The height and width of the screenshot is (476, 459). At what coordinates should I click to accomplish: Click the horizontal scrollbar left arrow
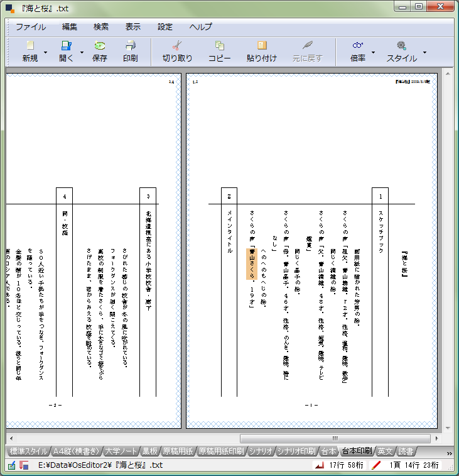tap(11, 438)
